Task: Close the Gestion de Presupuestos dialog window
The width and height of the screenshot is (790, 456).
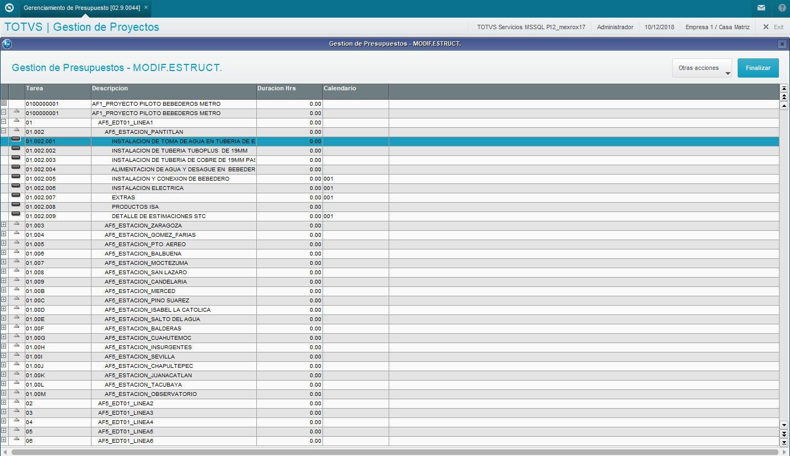Action: pyautogui.click(x=782, y=44)
